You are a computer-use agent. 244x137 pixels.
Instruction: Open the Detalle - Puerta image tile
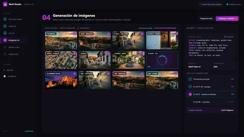point(162,40)
